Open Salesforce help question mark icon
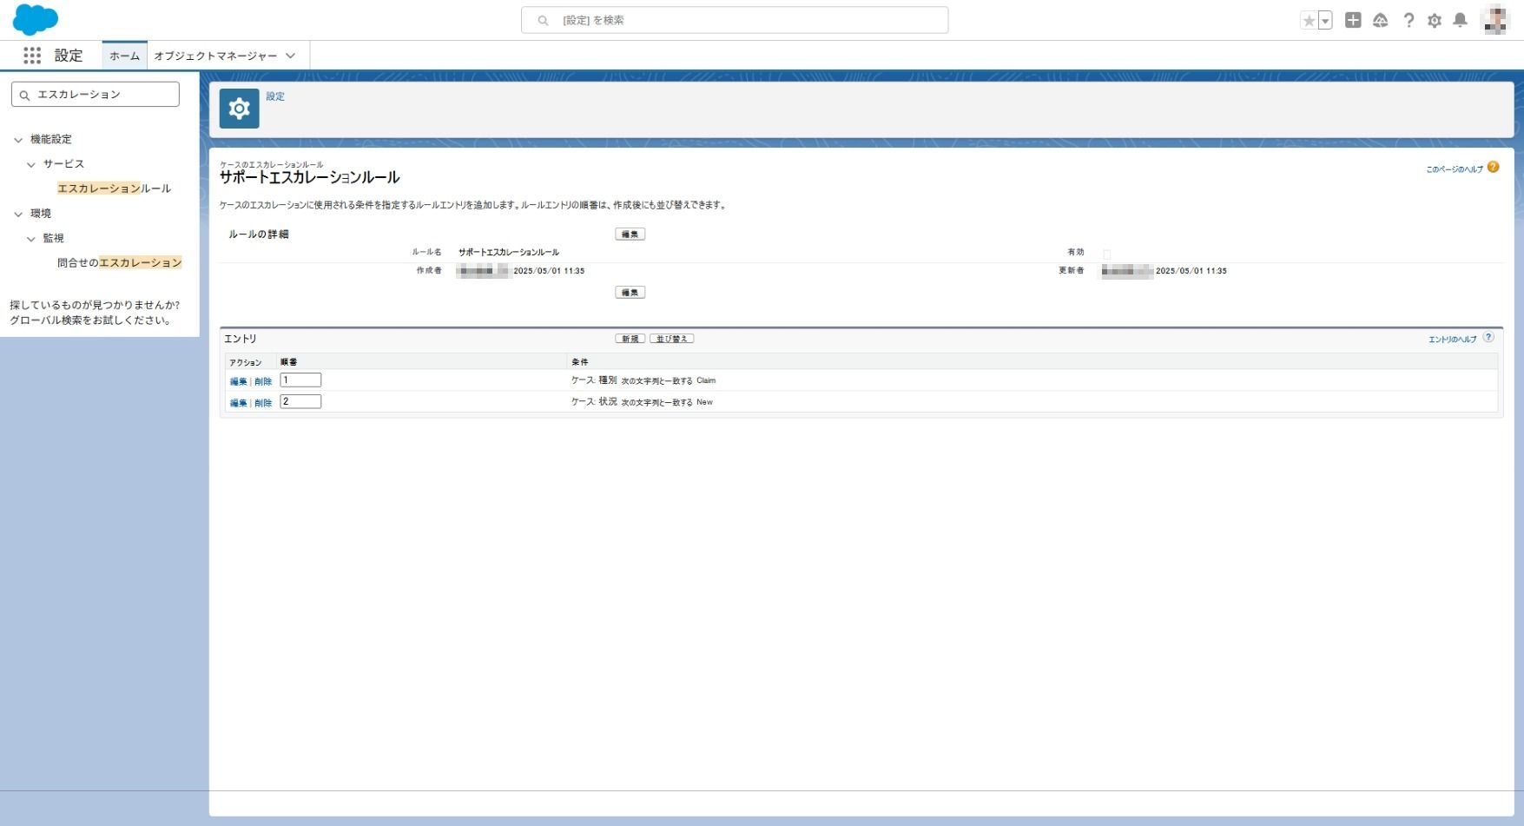 click(1409, 20)
